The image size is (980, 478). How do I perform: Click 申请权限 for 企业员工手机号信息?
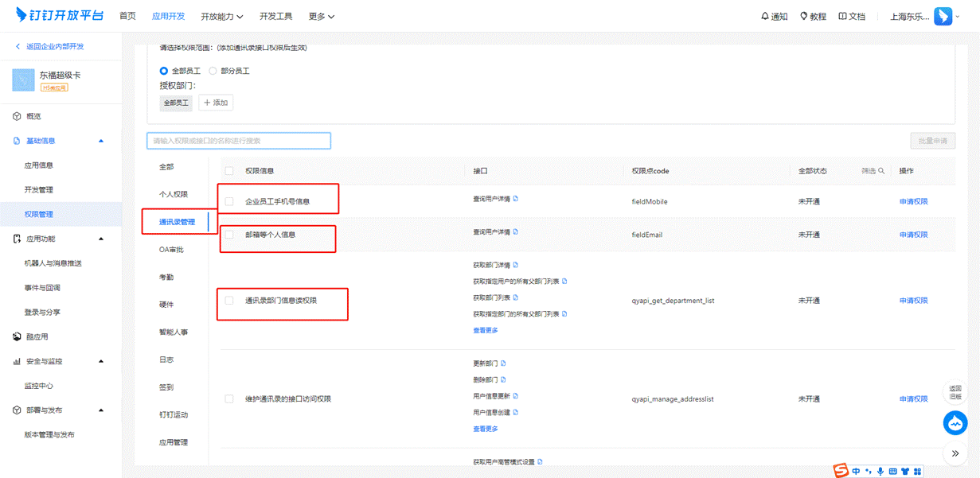(913, 202)
